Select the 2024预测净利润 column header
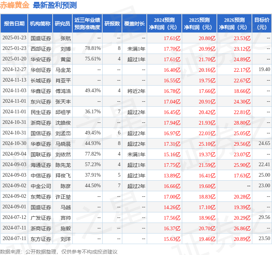The height and width of the screenshot is (255, 272). point(164,24)
